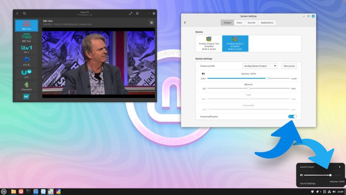346x195 pixels.
Task: Open notifications tray icon
Action: pos(318,192)
